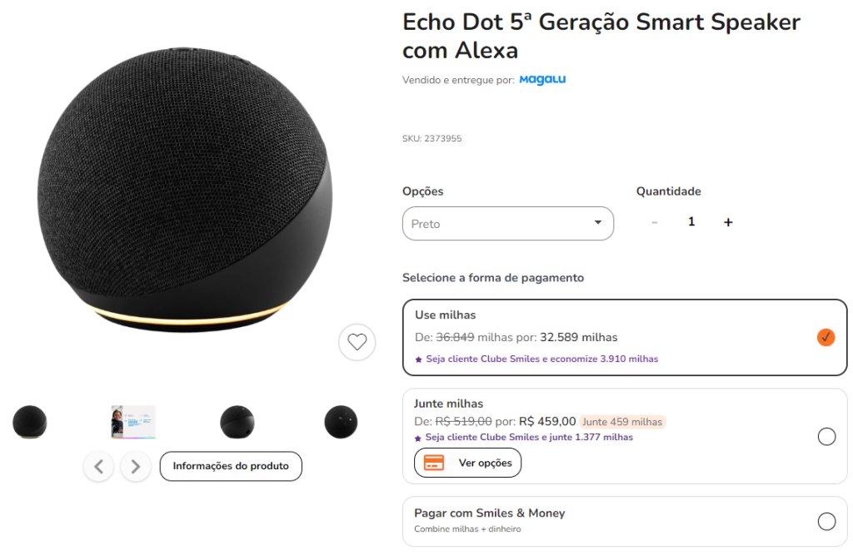Image resolution: width=853 pixels, height=555 pixels.
Task: Open the Opções color dropdown showing Preto
Action: (507, 223)
